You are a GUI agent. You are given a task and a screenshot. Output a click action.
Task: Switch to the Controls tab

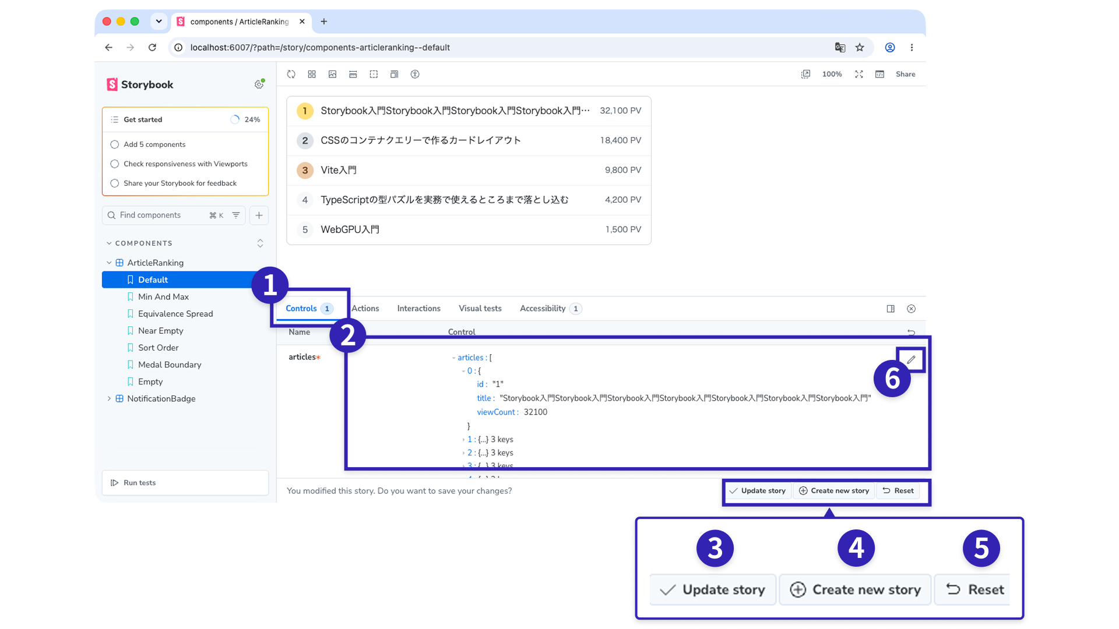(308, 309)
